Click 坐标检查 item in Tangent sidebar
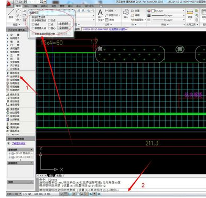This screenshot has width=206, height=198. [x=13, y=80]
